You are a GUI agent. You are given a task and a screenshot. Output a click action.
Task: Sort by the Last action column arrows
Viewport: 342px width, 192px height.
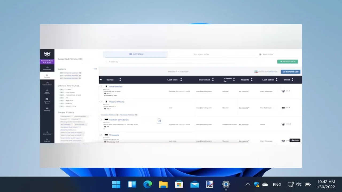pyautogui.click(x=277, y=80)
